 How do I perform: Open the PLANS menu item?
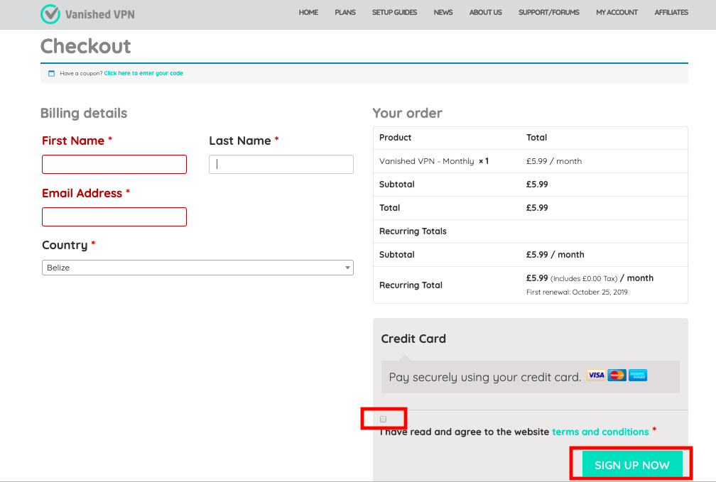pyautogui.click(x=345, y=12)
